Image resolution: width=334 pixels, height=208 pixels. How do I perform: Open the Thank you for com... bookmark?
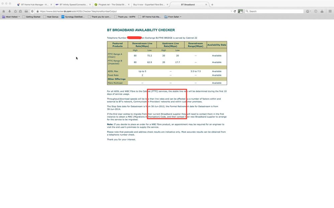tap(100, 17)
